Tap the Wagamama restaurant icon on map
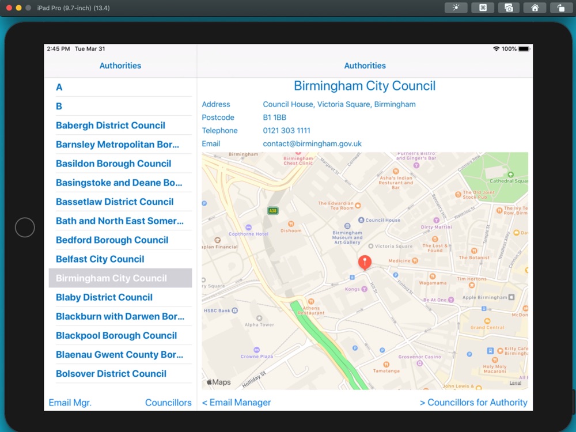 tap(433, 276)
